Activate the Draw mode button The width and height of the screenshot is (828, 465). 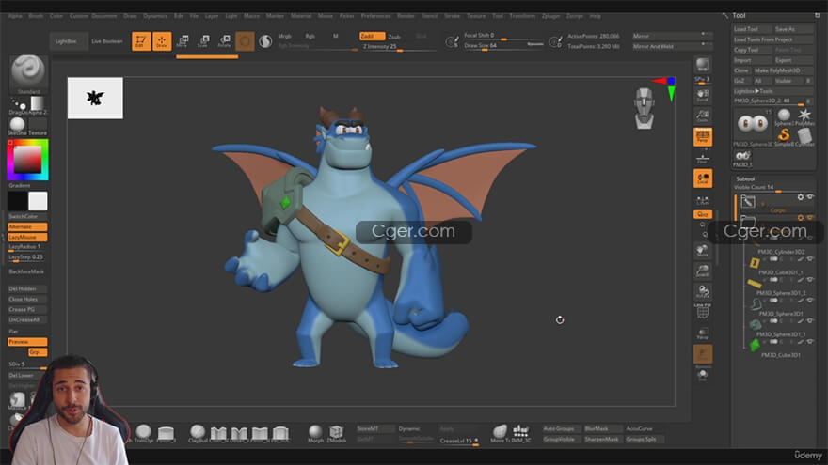tap(162, 41)
